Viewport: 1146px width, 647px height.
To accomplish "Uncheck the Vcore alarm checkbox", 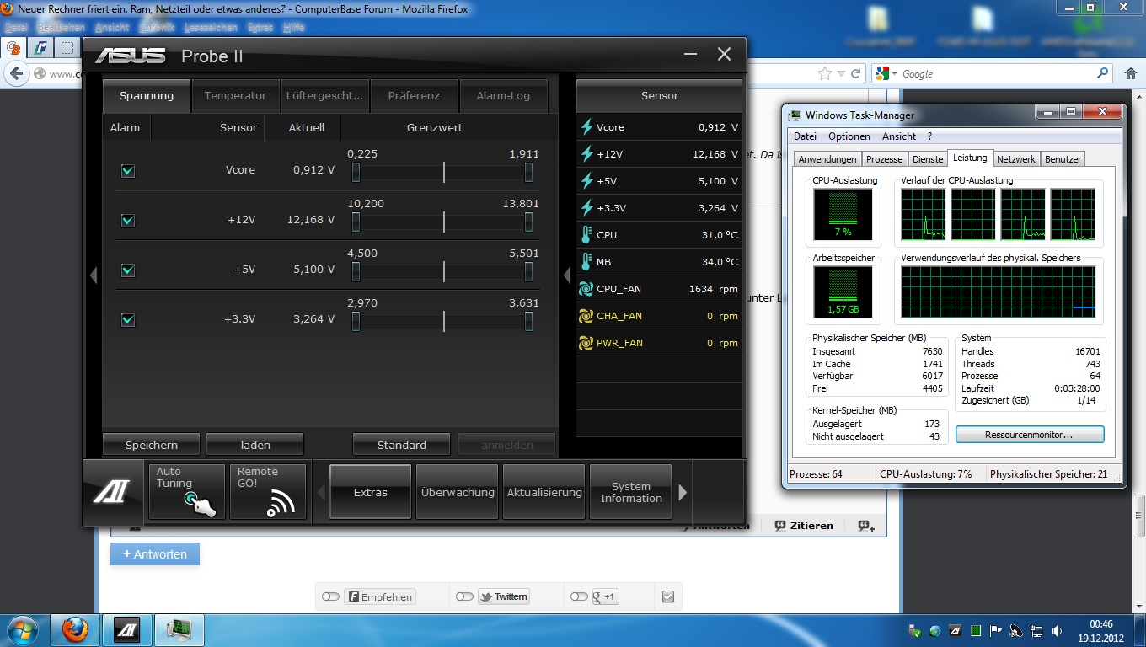I will [128, 171].
